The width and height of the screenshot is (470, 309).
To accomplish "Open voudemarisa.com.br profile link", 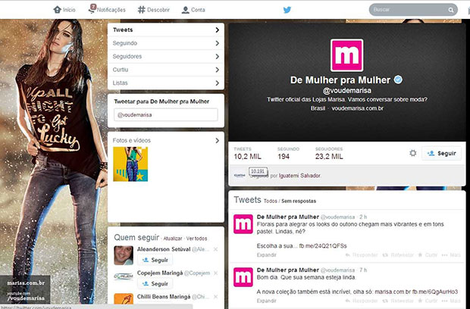I will coord(357,108).
